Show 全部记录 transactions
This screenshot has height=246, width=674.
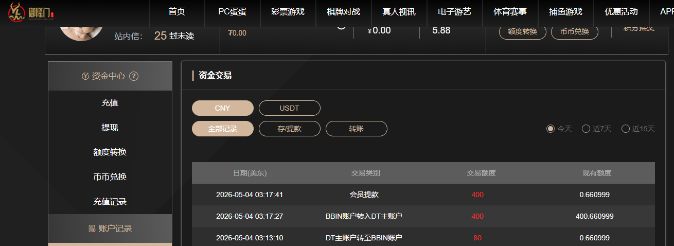pos(223,129)
